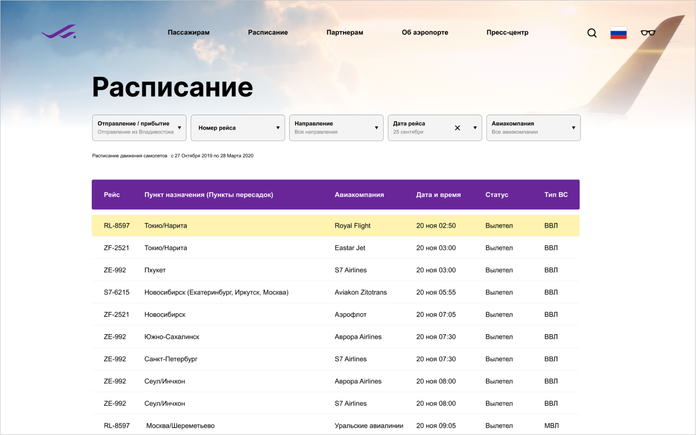Click the Статус column header
Viewport: 696px width, 435px height.
(496, 195)
